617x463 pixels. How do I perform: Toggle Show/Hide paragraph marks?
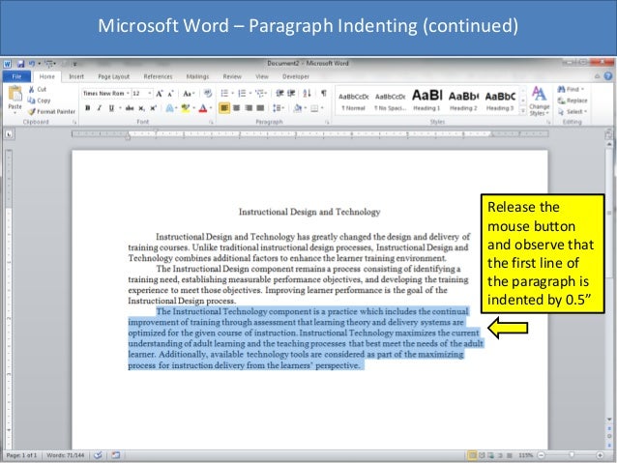pyautogui.click(x=323, y=93)
